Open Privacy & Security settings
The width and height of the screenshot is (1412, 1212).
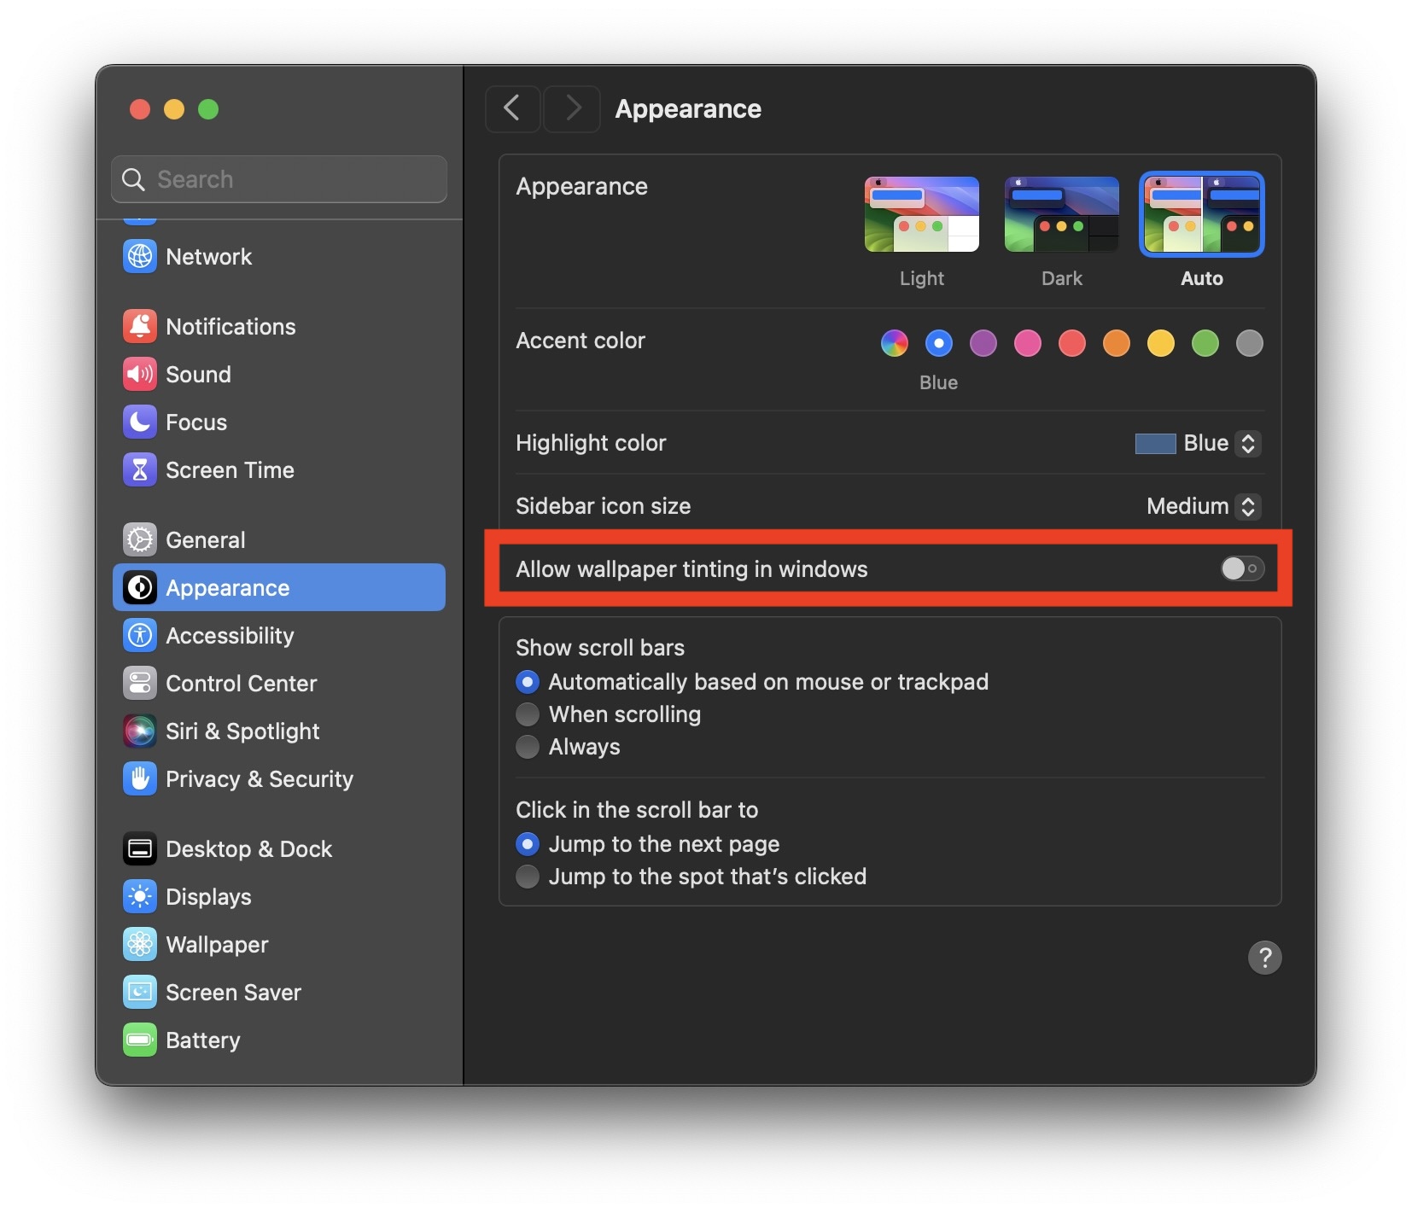click(x=259, y=778)
